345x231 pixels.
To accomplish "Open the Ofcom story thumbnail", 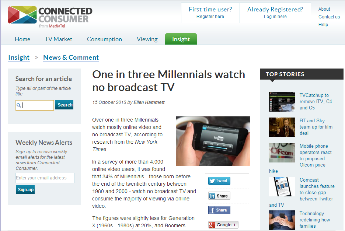I will point(282,153).
